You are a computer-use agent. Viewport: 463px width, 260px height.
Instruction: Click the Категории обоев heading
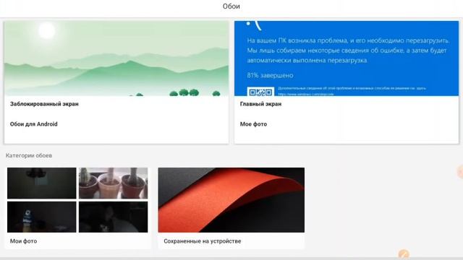[29, 155]
